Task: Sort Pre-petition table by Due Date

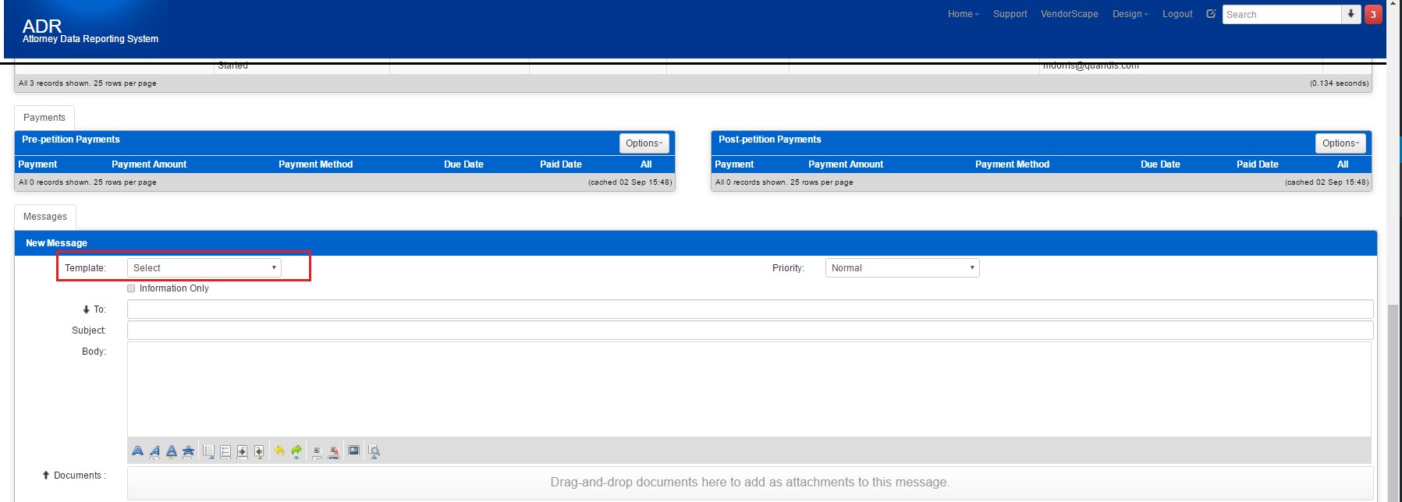Action: click(x=463, y=164)
